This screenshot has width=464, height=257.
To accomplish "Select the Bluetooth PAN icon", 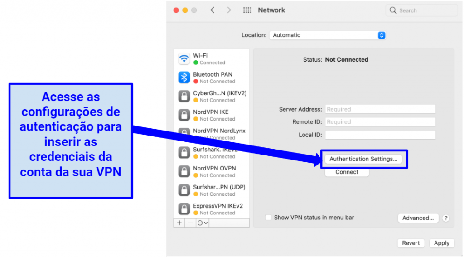I will point(184,77).
